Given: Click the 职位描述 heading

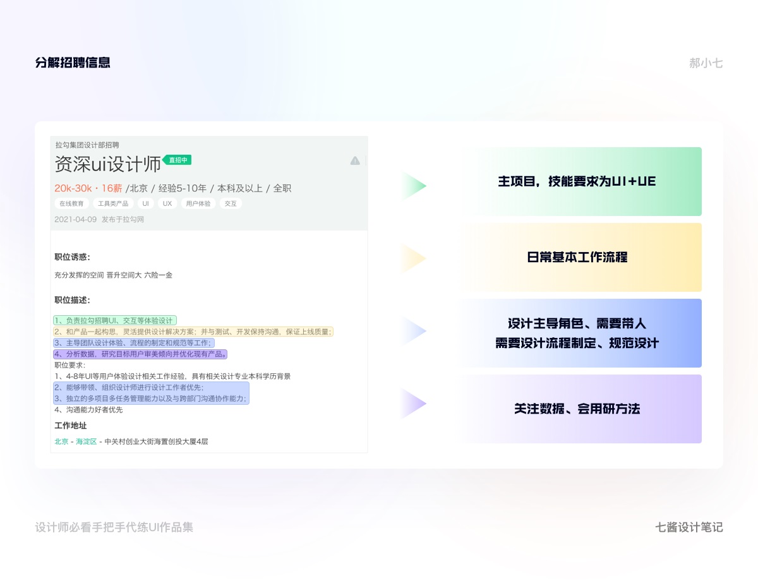Looking at the screenshot, I should click(73, 300).
